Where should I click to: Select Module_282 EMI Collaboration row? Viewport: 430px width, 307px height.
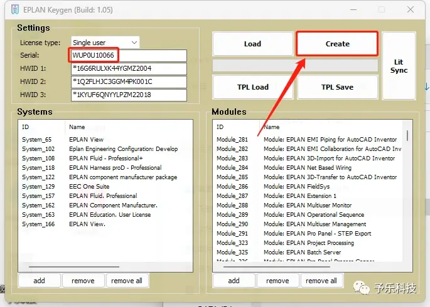coord(308,149)
